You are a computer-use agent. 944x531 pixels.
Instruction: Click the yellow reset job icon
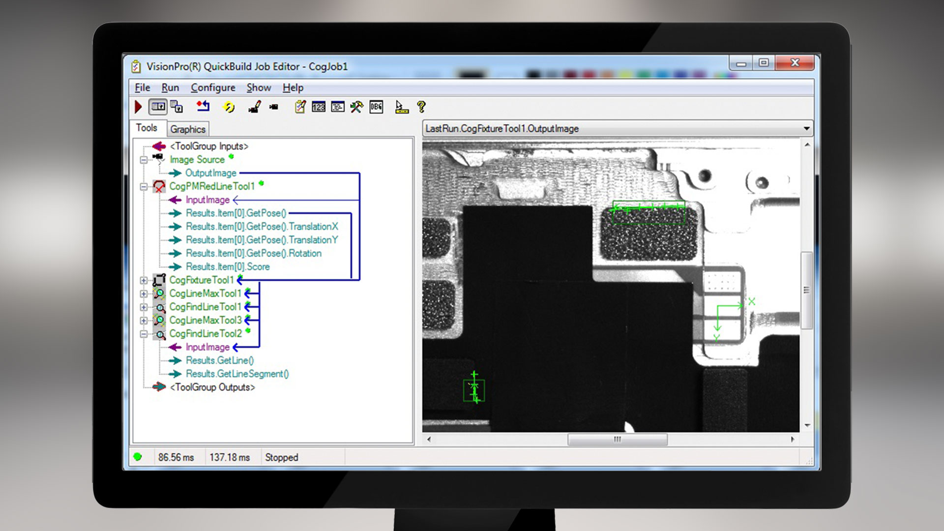coord(229,107)
